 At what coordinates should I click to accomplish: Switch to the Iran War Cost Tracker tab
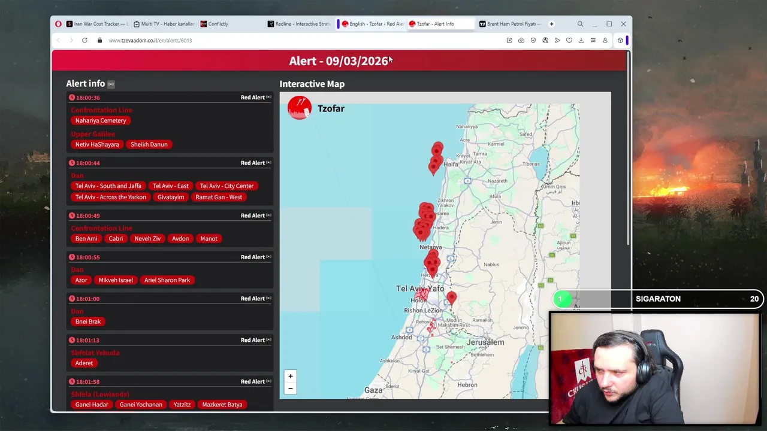pyautogui.click(x=97, y=24)
